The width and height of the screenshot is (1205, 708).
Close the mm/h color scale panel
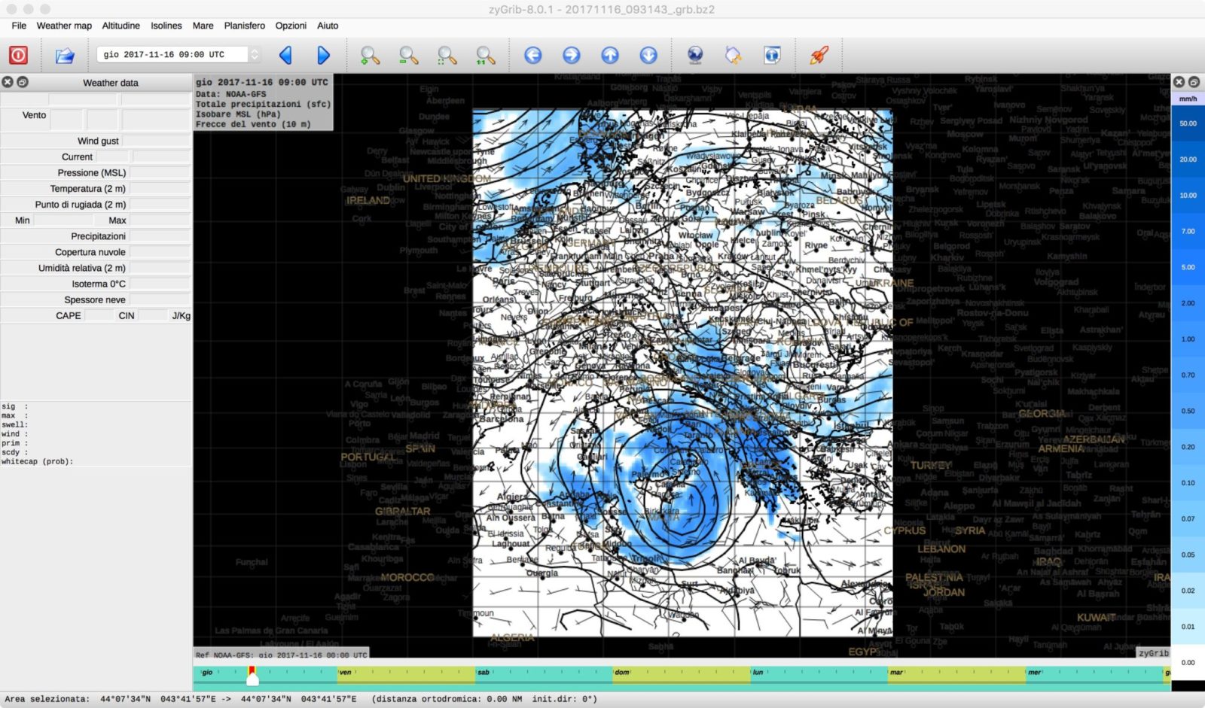[1179, 82]
